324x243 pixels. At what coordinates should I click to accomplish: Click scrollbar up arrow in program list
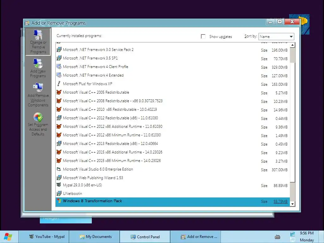coord(292,45)
